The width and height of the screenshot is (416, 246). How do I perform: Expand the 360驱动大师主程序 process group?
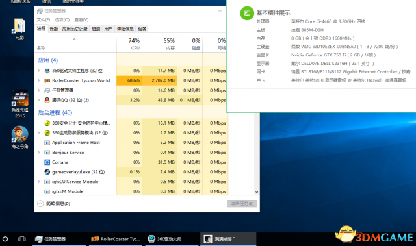[39, 71]
